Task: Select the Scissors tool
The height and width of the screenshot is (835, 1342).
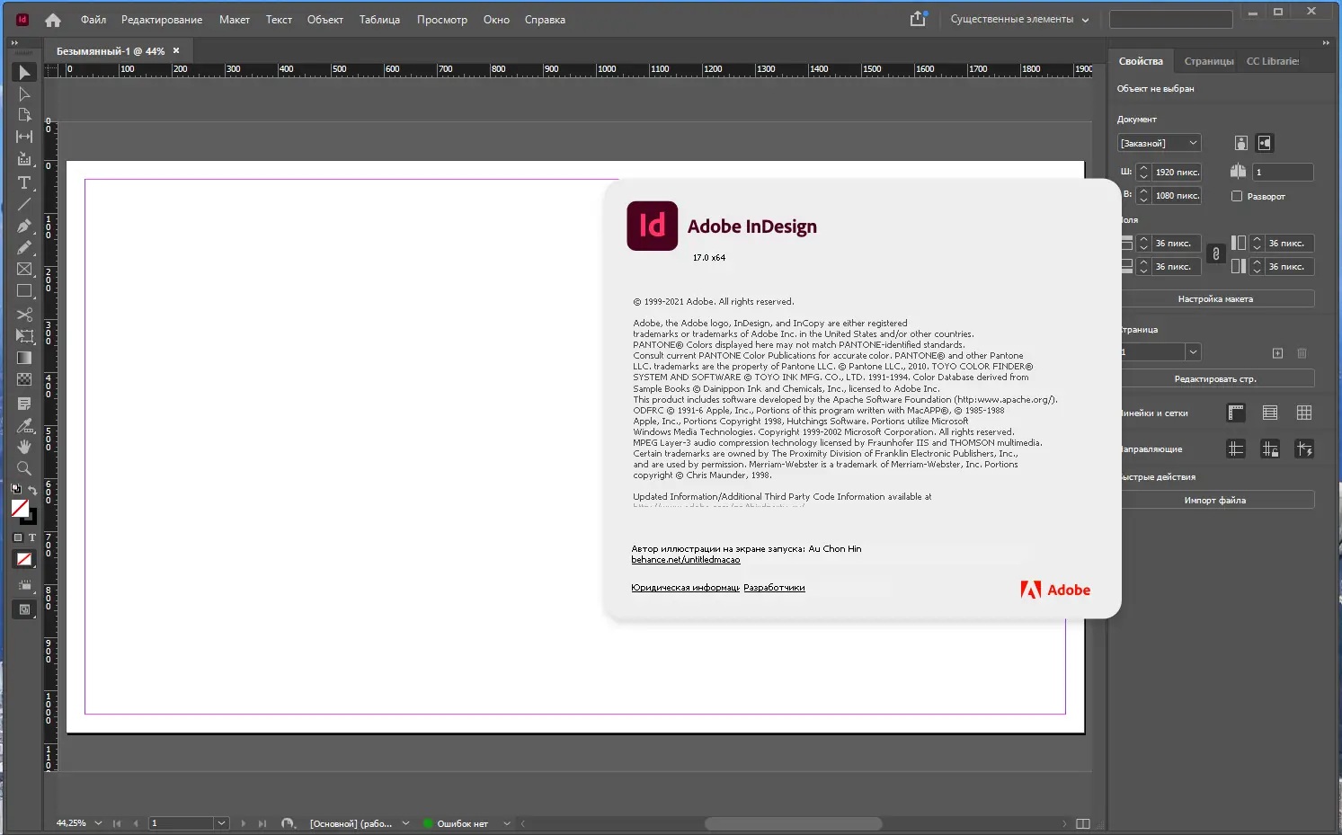Action: tap(24, 315)
